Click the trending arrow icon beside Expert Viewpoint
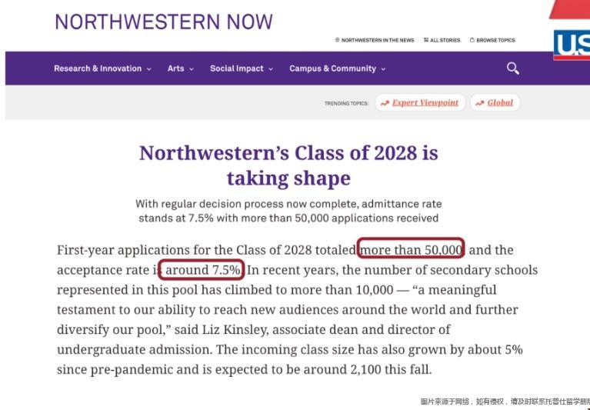590x410 pixels. click(x=385, y=103)
